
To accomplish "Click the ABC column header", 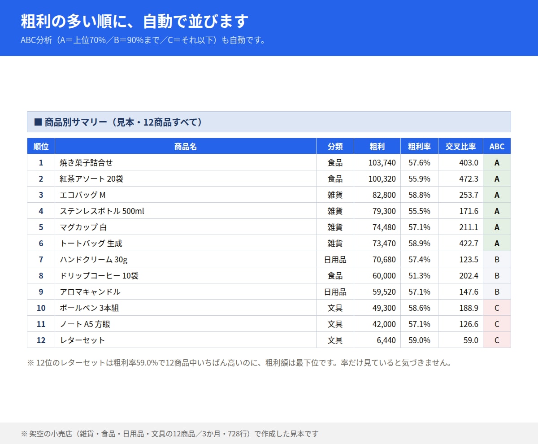I will [497, 146].
